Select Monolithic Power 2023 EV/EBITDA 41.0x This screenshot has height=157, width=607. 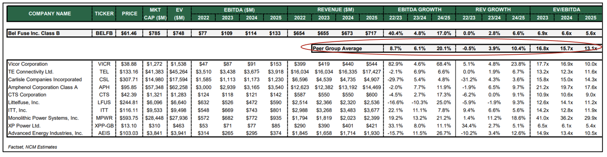[x=543, y=118]
